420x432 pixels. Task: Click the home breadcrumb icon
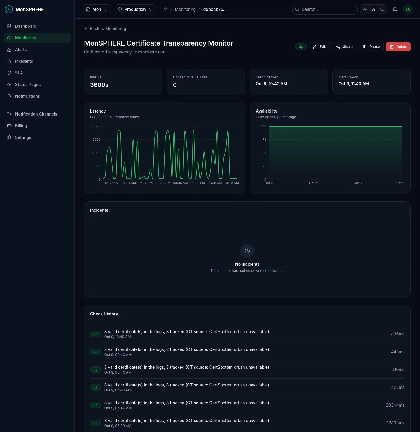point(165,9)
